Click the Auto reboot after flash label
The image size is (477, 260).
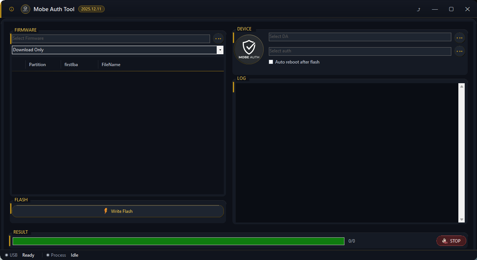click(x=297, y=62)
